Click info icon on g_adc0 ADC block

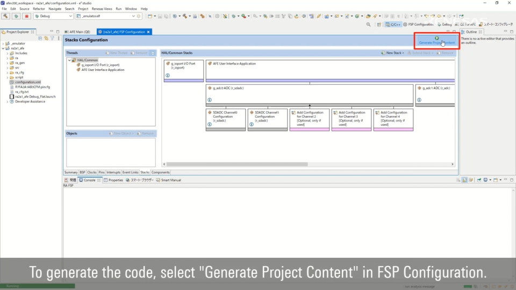pyautogui.click(x=209, y=100)
